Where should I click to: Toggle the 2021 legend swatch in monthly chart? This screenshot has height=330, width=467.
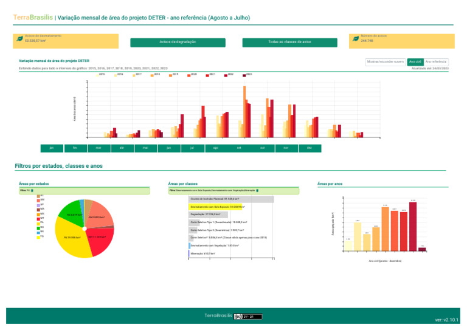[x=207, y=75]
